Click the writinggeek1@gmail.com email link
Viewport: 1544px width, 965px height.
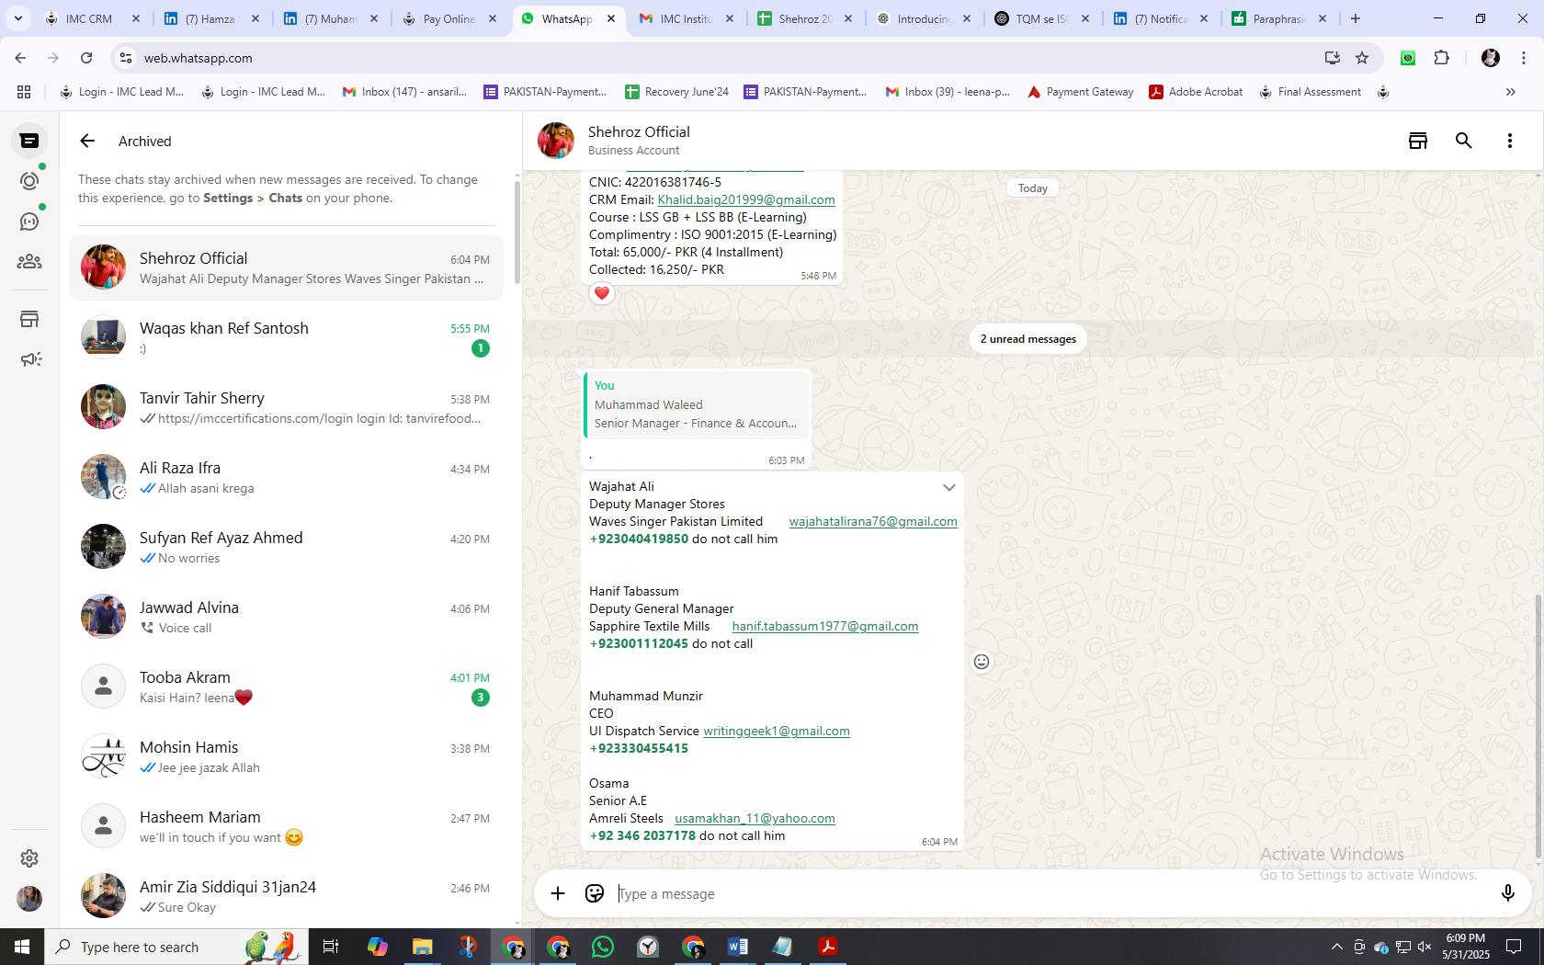tap(777, 731)
